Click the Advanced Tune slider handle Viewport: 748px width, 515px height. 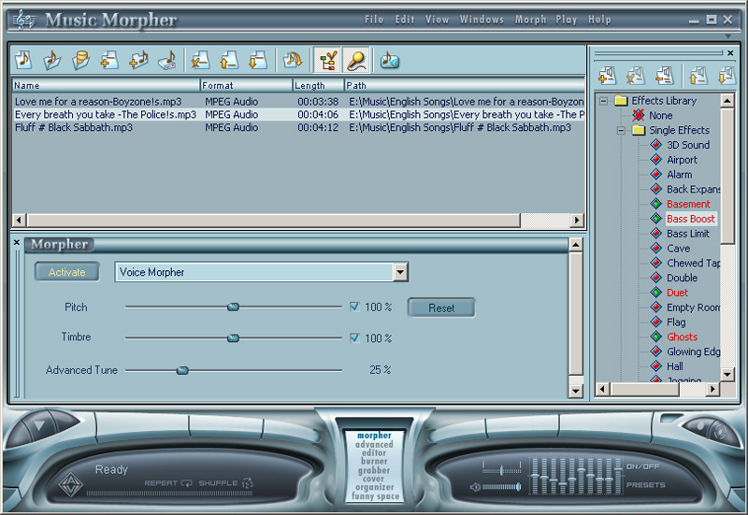click(182, 370)
